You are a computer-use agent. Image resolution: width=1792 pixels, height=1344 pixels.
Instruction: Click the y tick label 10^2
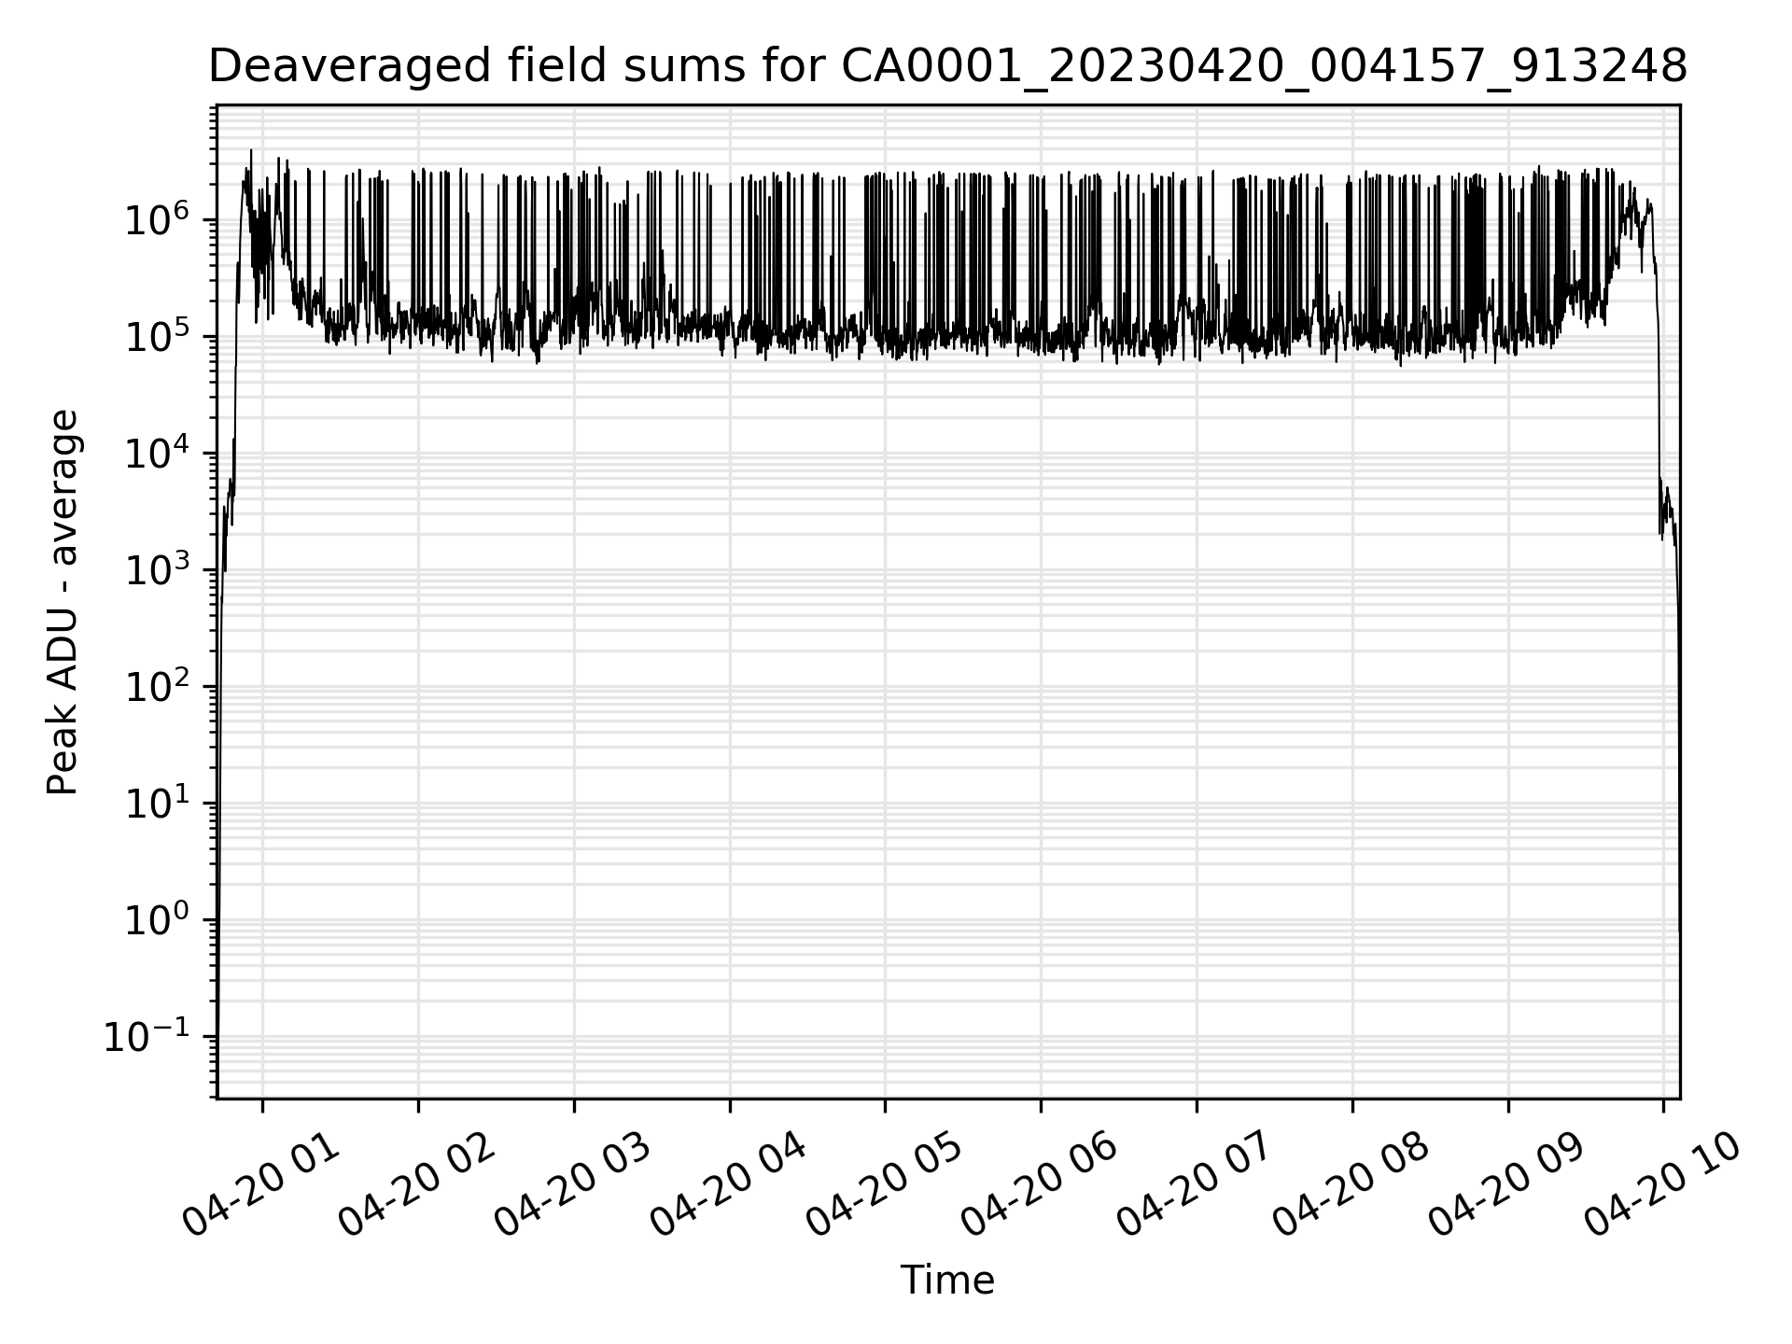point(157,685)
